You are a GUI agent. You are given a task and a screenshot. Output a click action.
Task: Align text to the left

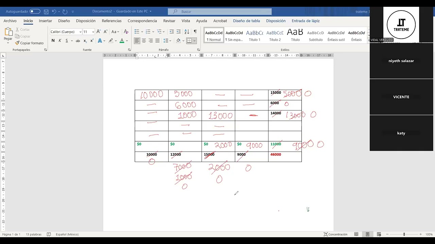[137, 41]
